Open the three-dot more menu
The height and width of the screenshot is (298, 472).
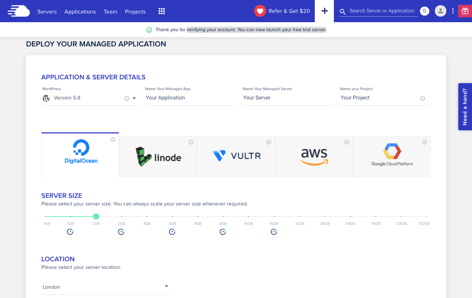pos(453,11)
